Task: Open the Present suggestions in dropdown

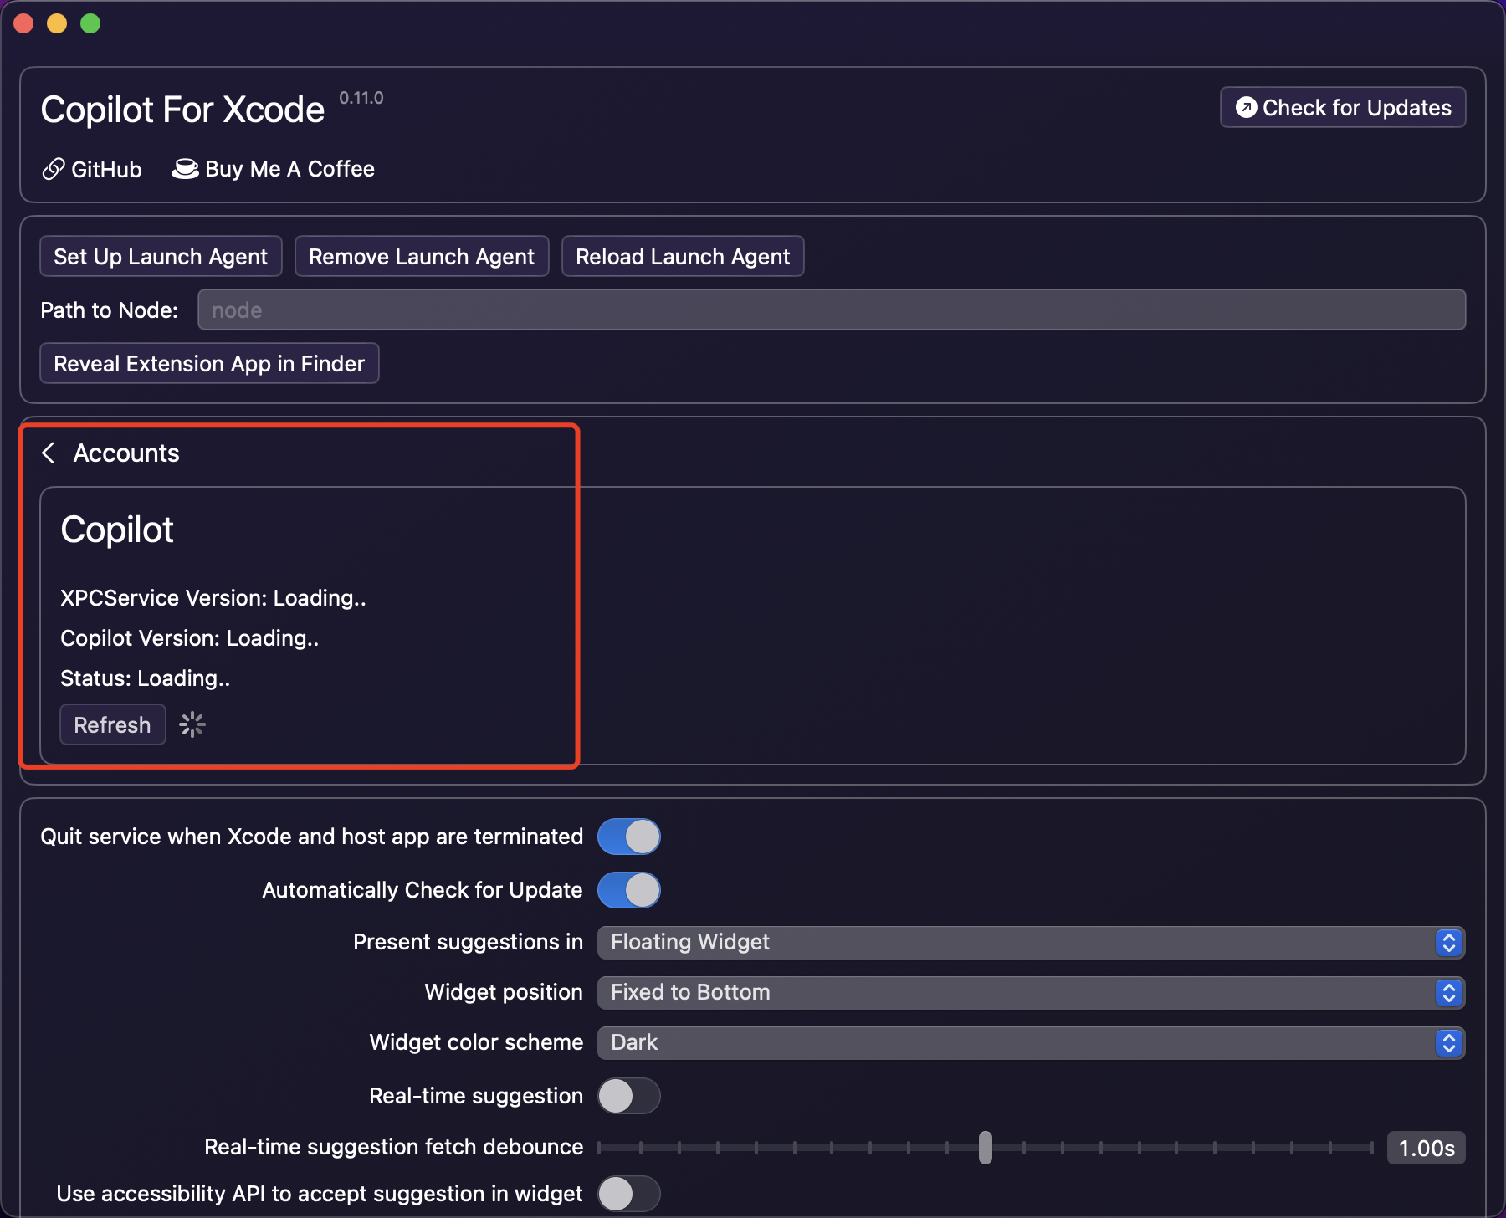Action: tap(1031, 943)
